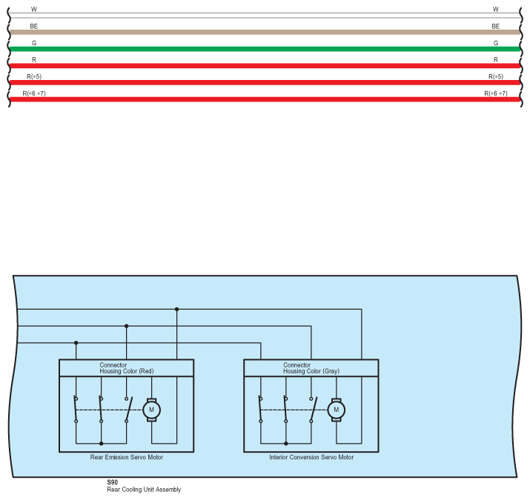Image resolution: width=530 pixels, height=500 pixels.
Task: Click the left R(*6 *7) wire label
Action: [34, 93]
